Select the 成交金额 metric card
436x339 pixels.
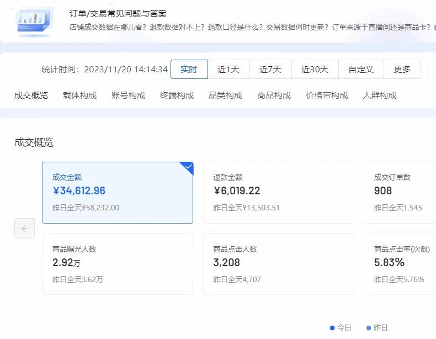click(x=118, y=193)
